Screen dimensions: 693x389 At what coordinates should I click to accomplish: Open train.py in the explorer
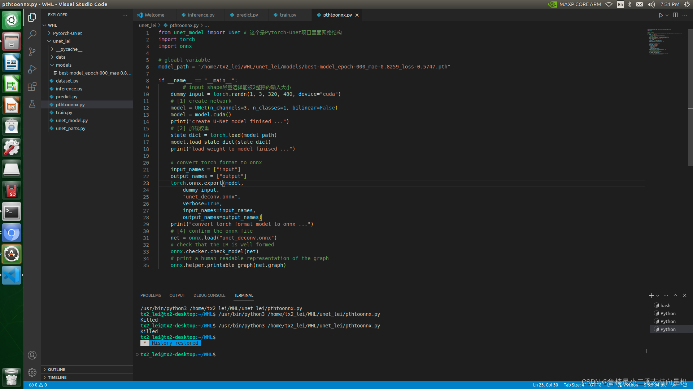(x=87, y=112)
